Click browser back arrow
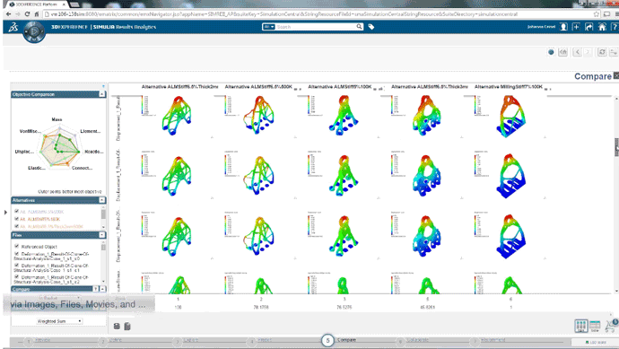Screen dimensions: 619x349 point(9,13)
